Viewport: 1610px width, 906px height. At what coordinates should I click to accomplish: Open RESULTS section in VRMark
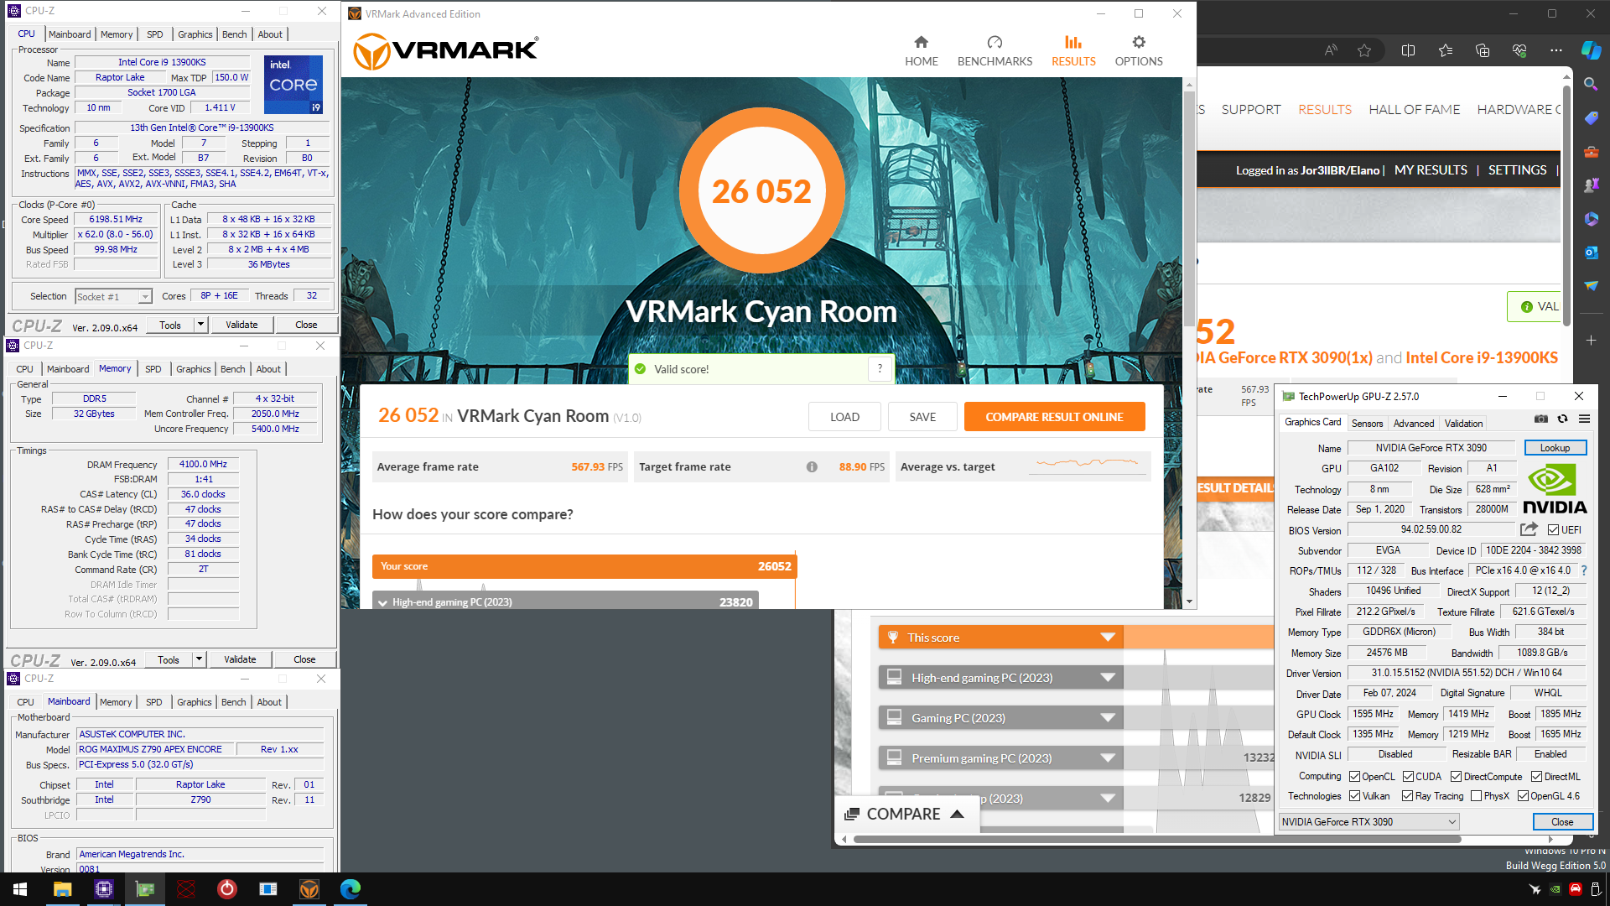tap(1073, 51)
